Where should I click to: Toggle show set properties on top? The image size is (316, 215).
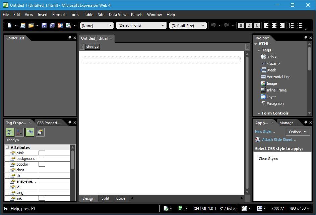tap(30, 132)
